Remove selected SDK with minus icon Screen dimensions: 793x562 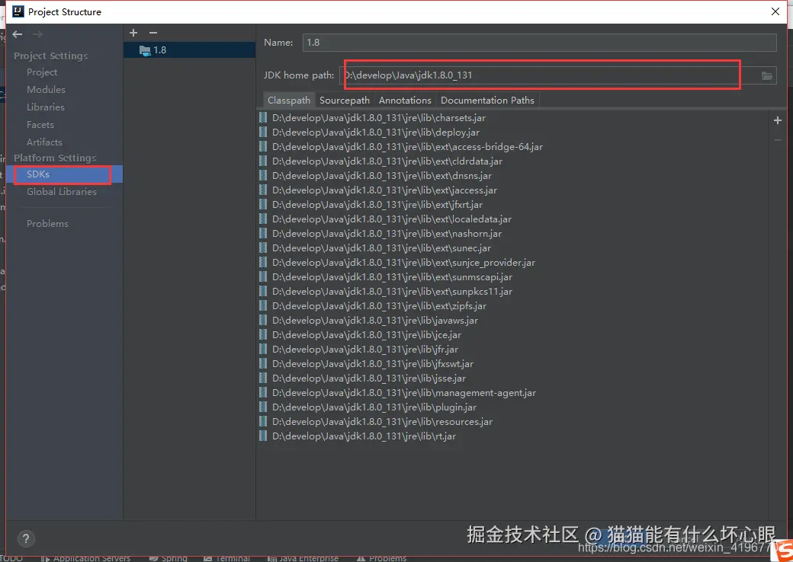click(x=153, y=33)
